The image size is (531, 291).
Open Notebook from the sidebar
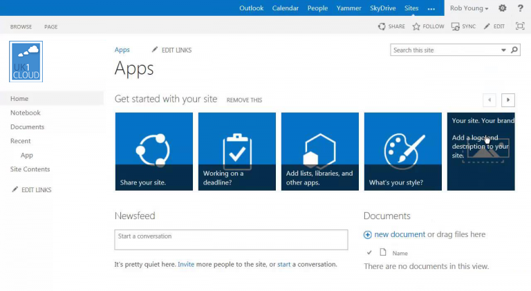pos(26,113)
